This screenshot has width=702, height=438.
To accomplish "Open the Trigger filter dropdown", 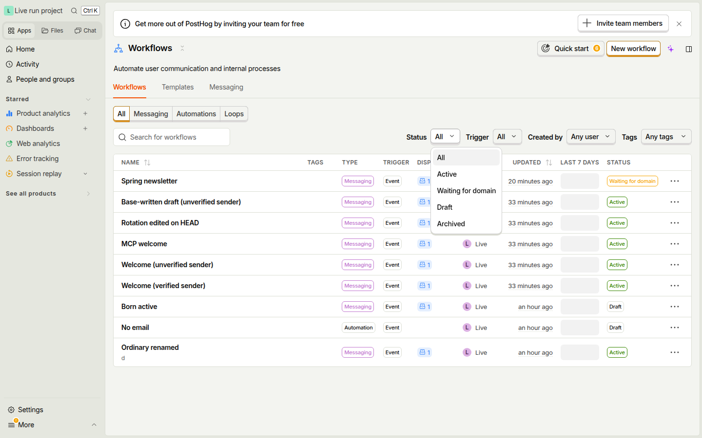I will (507, 137).
